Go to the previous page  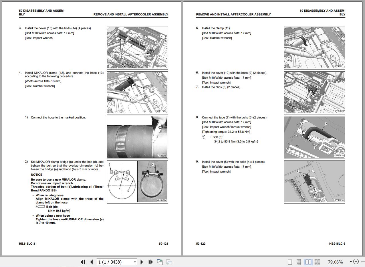click(92, 262)
